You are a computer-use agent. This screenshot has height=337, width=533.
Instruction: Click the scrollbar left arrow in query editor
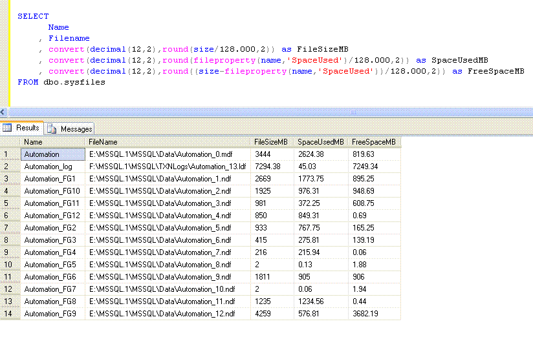tap(5, 112)
